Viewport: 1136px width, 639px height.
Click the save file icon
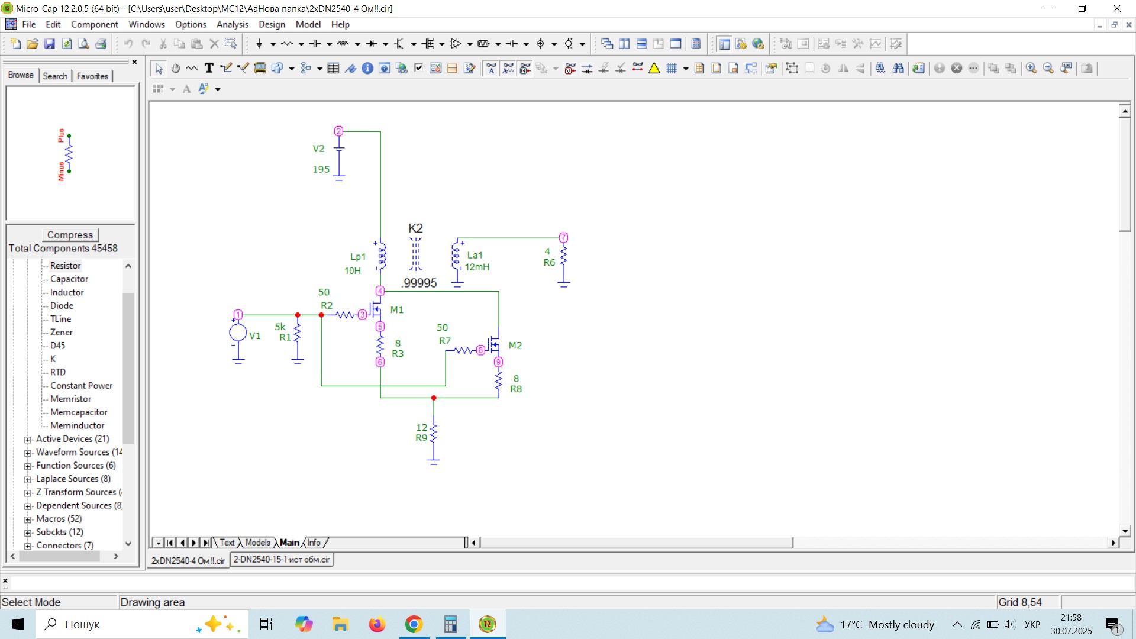[50, 44]
